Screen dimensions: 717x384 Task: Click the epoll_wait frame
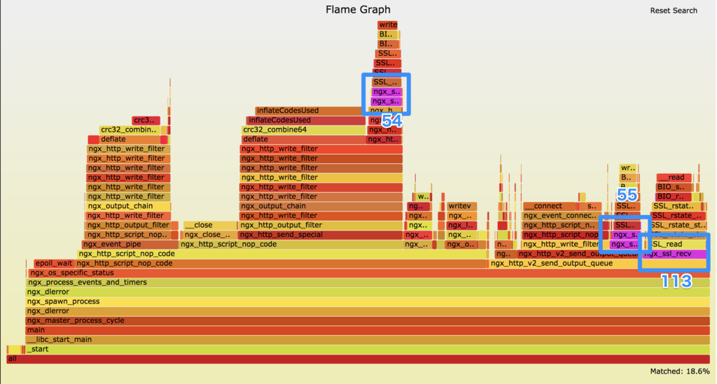[x=54, y=263]
